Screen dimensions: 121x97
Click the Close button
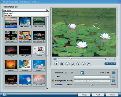pos(112,95)
